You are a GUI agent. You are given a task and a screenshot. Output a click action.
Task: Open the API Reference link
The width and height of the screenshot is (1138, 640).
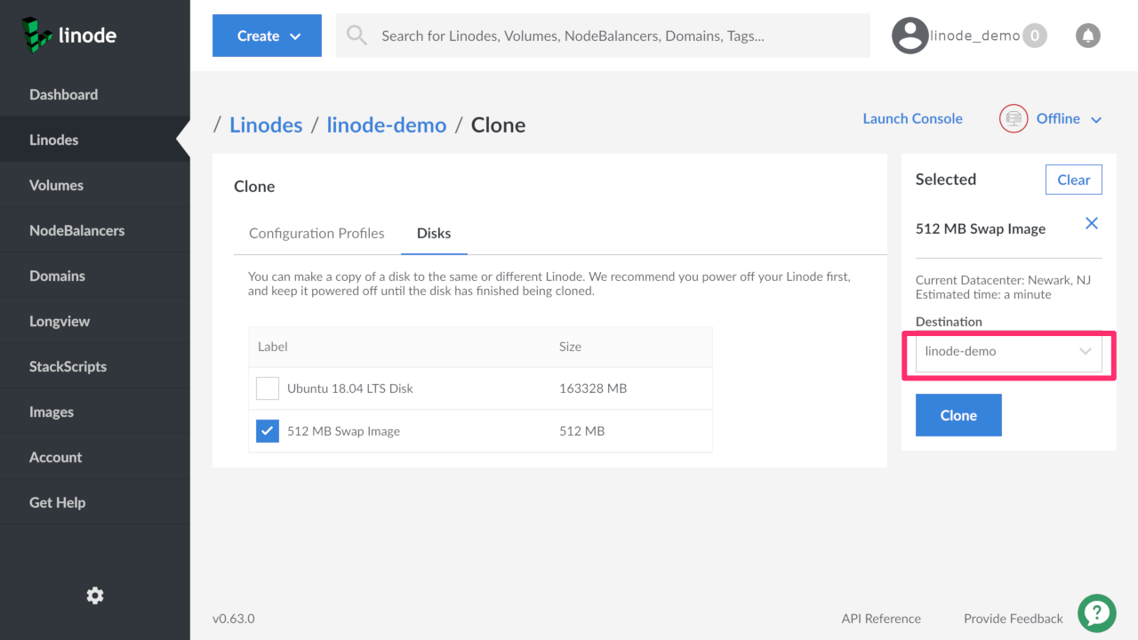880,618
